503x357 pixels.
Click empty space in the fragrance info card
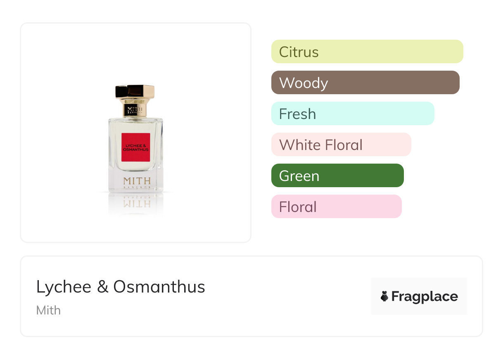(x=289, y=297)
